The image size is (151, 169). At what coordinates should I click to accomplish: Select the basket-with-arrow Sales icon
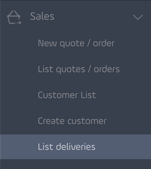tap(14, 17)
